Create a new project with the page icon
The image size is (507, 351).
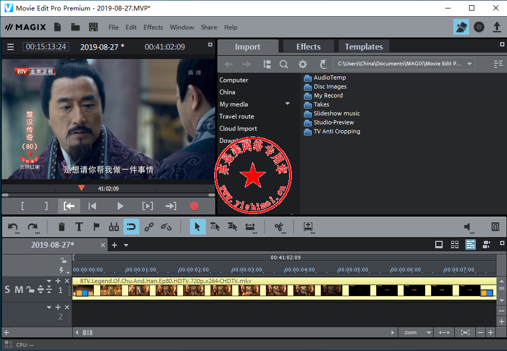tap(58, 27)
